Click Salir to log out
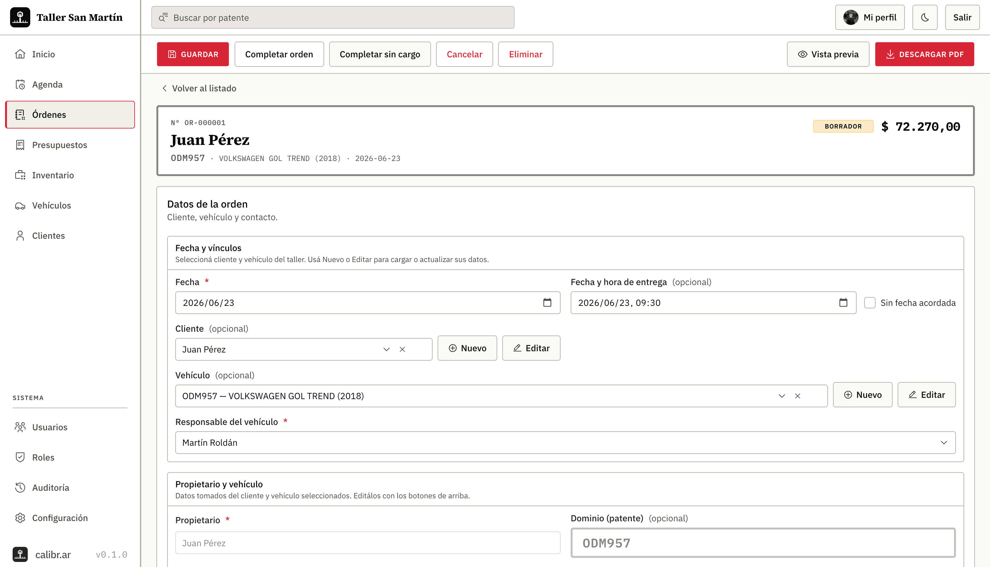 [x=962, y=17]
